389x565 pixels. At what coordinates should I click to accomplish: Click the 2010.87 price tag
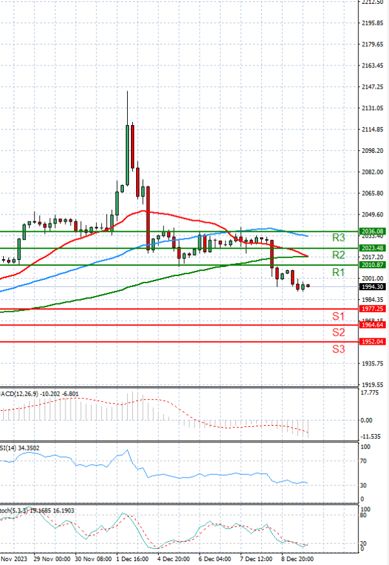pyautogui.click(x=371, y=264)
